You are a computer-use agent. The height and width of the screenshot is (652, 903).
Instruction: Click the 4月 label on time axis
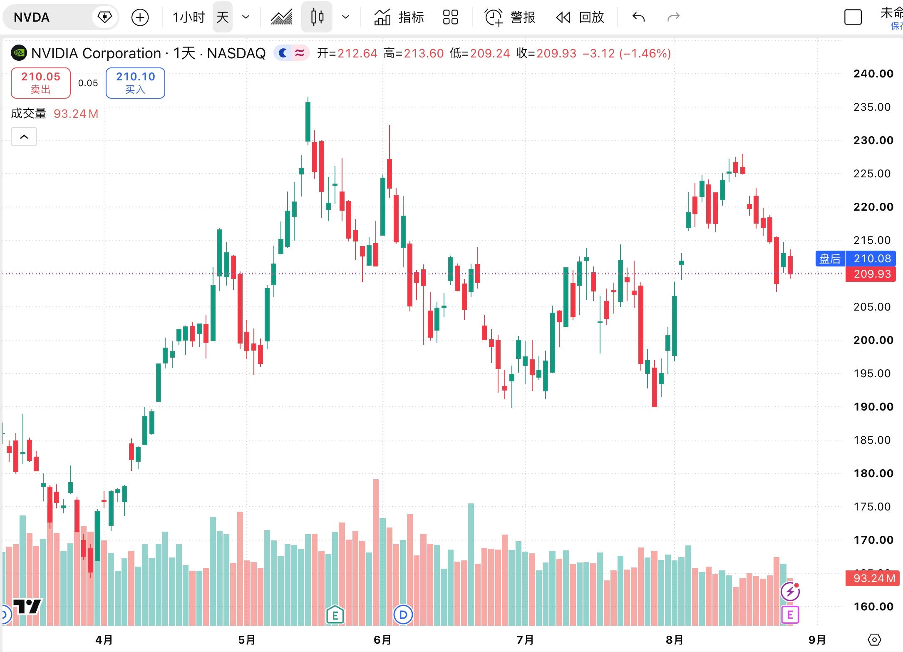[x=104, y=640]
